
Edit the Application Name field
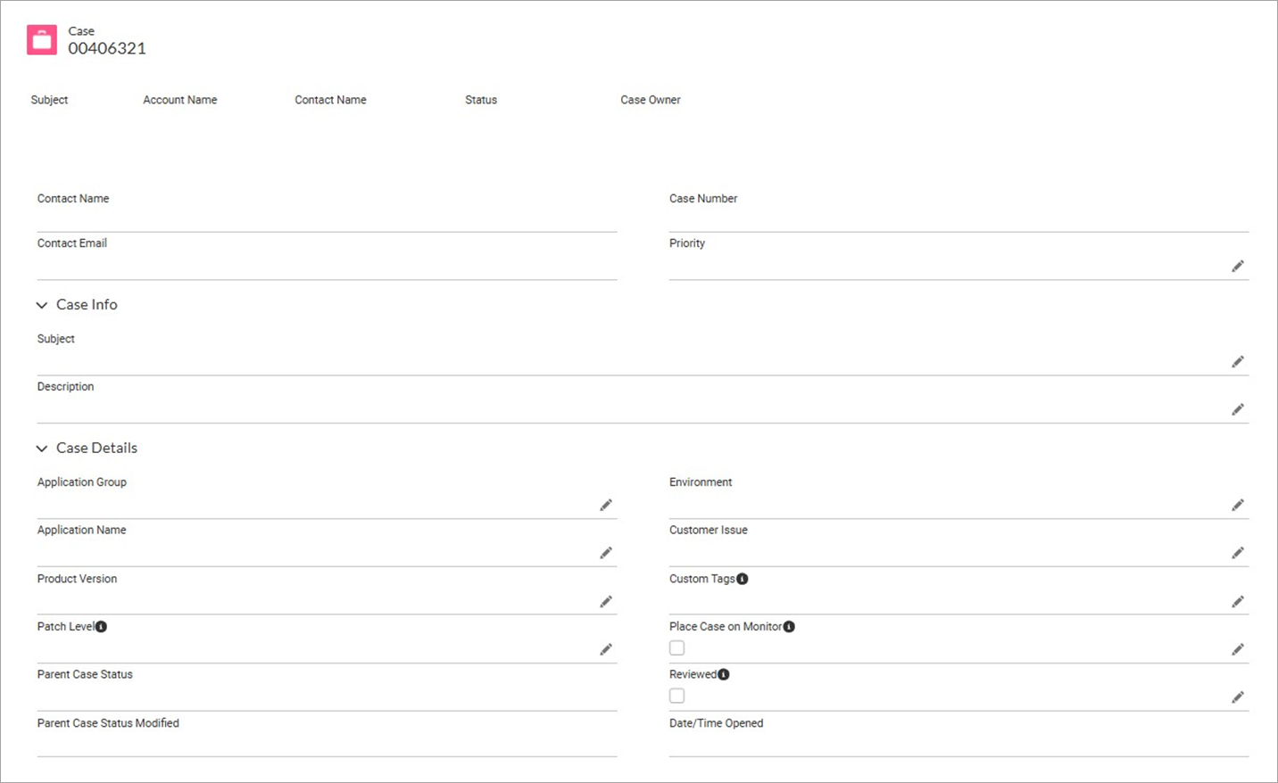(606, 553)
